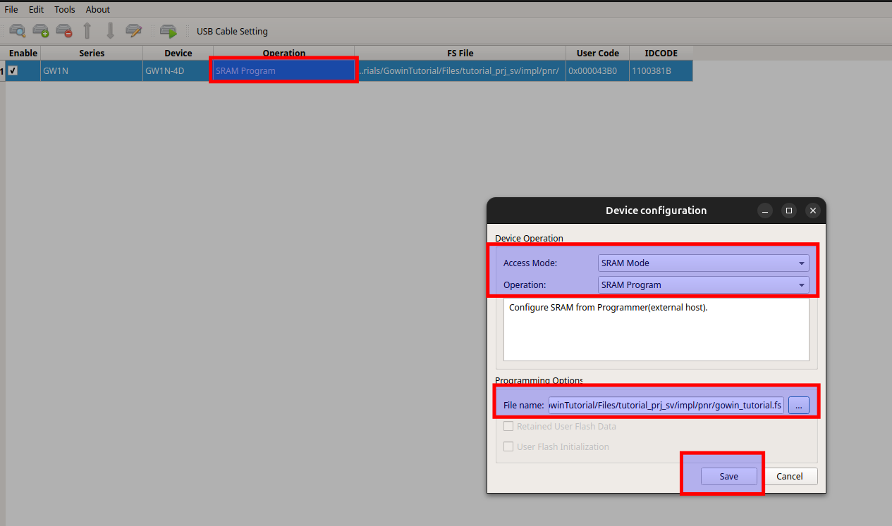Close the Device configuration dialog
Screen dimensions: 892x526
(x=813, y=211)
